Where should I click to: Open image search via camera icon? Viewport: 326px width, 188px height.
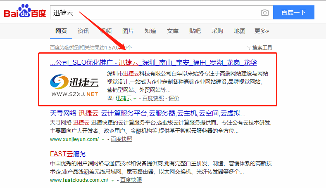(265, 12)
